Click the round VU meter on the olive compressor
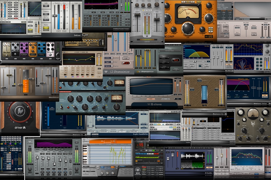Image resolution: width=271 pixels, height=180 pixels. click(x=253, y=114)
